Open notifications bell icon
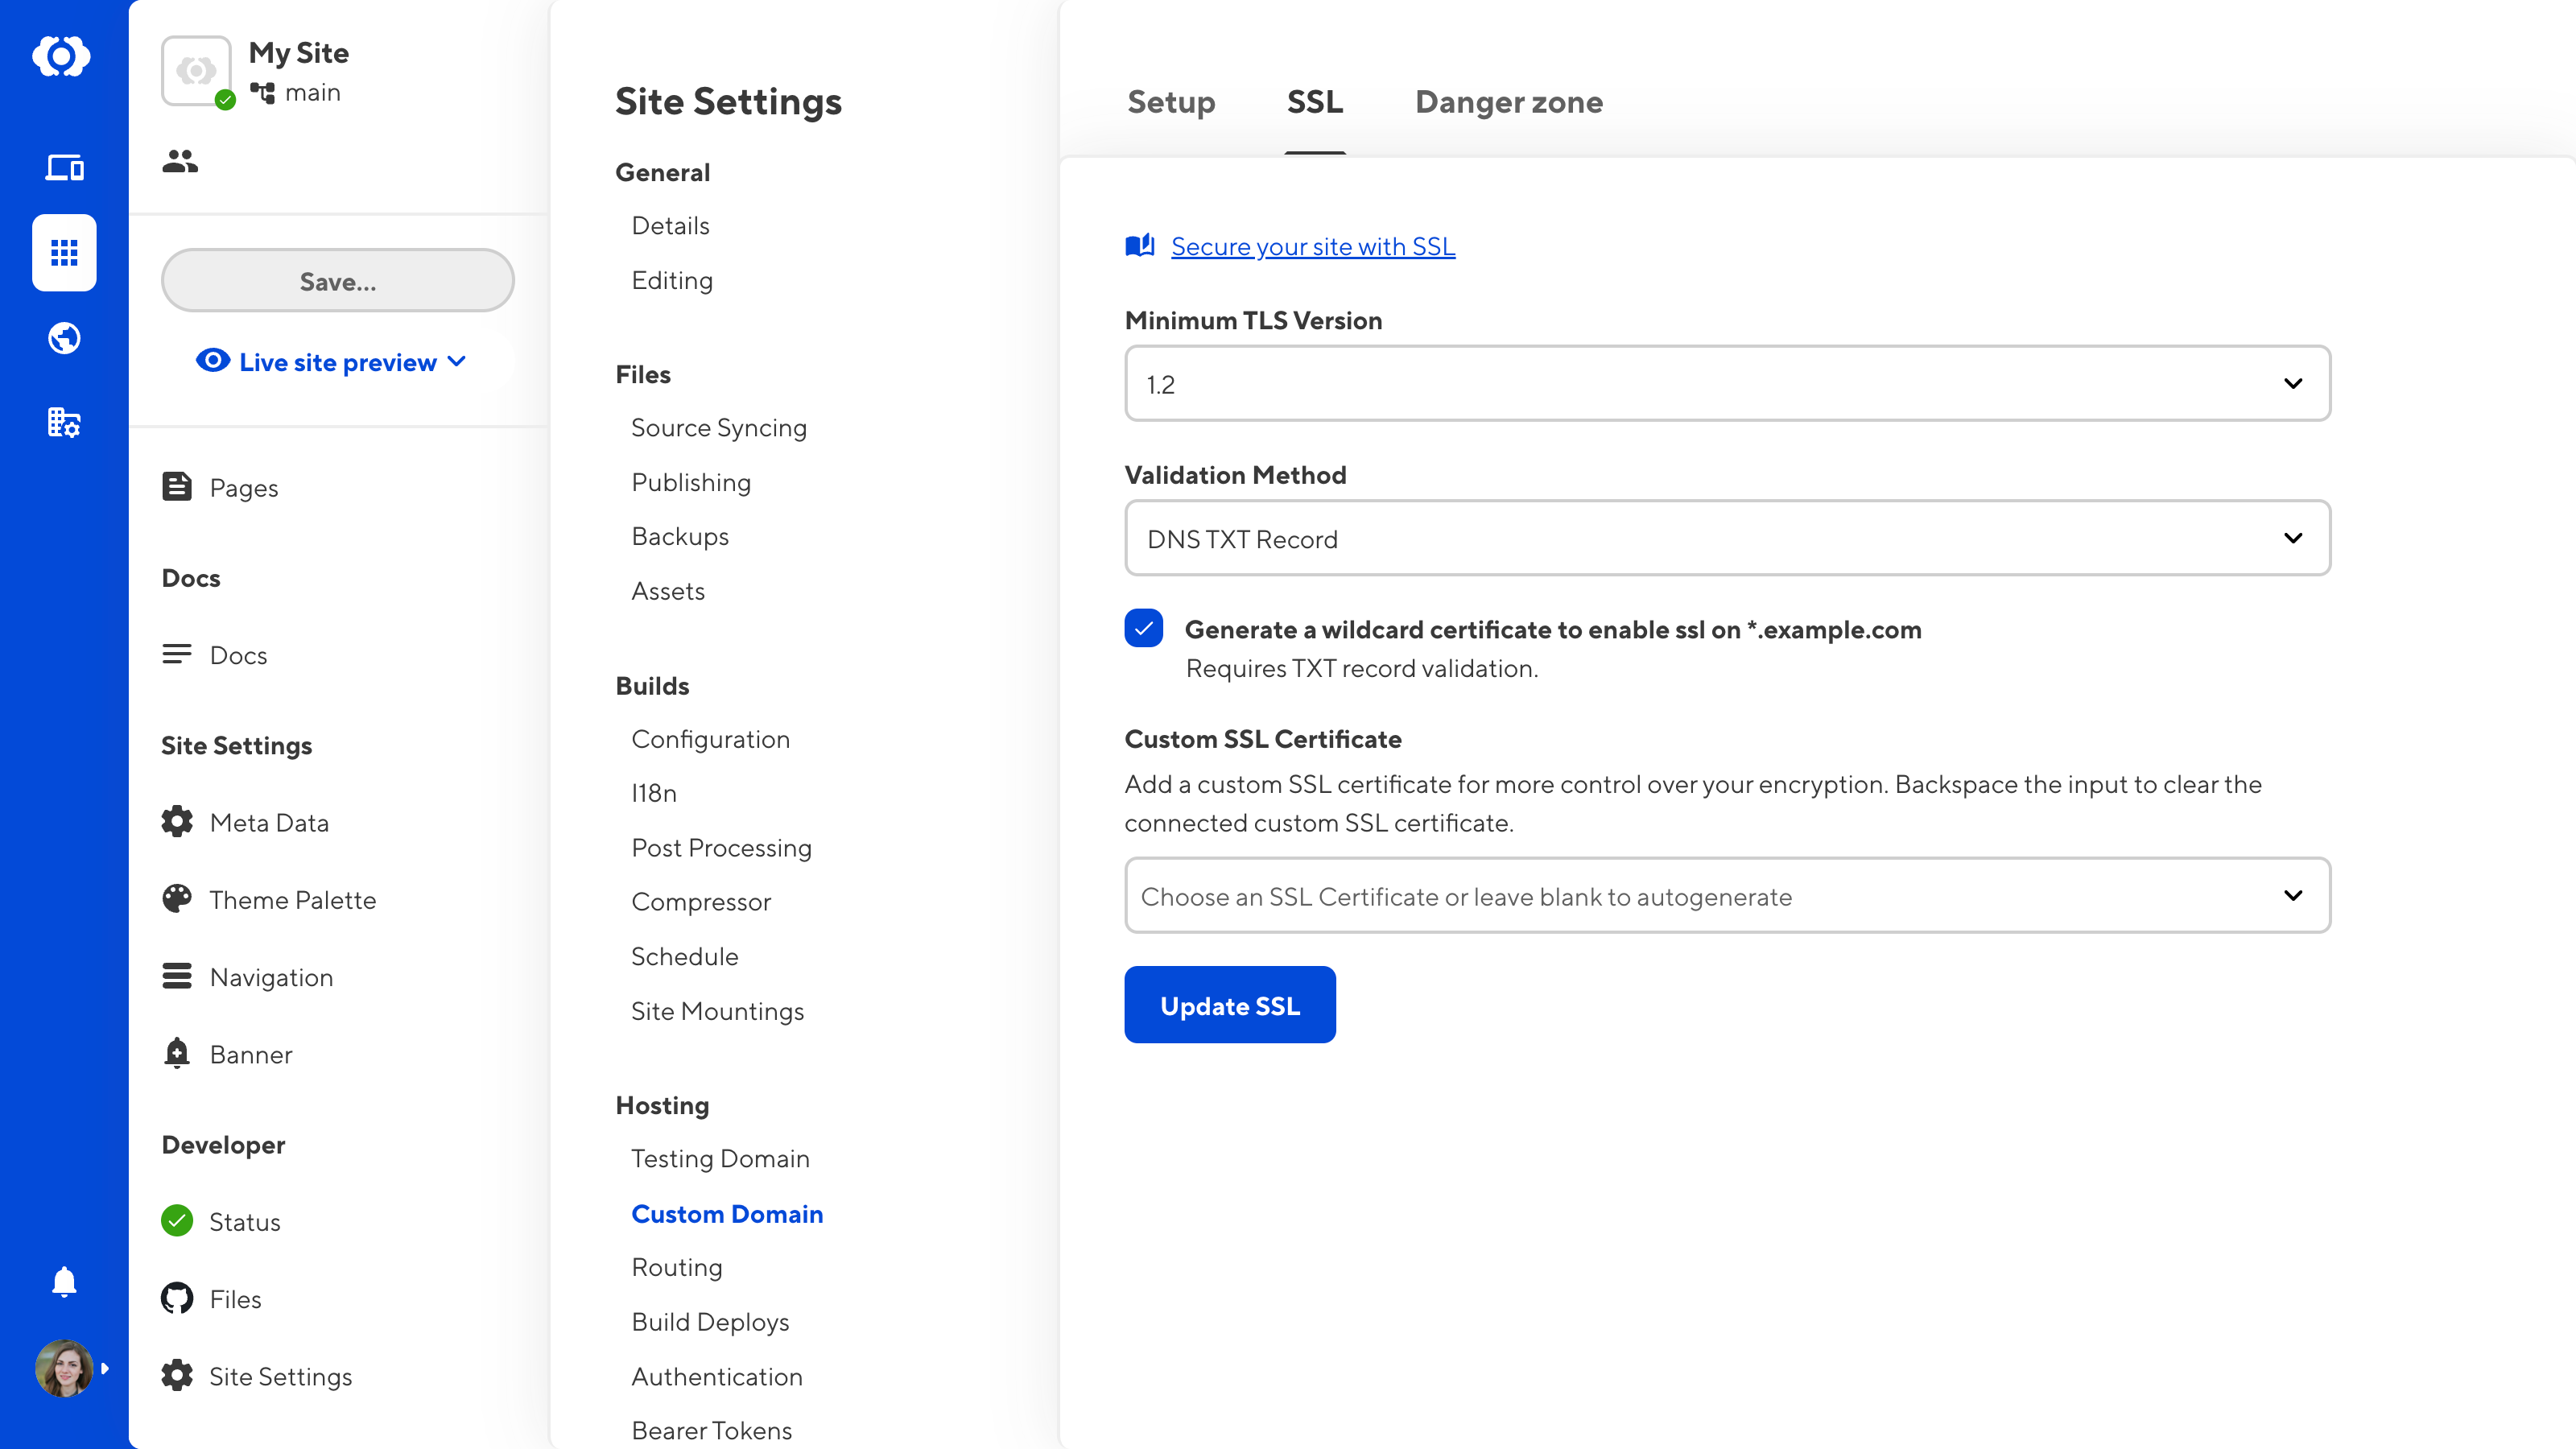Image resolution: width=2576 pixels, height=1449 pixels. click(64, 1282)
